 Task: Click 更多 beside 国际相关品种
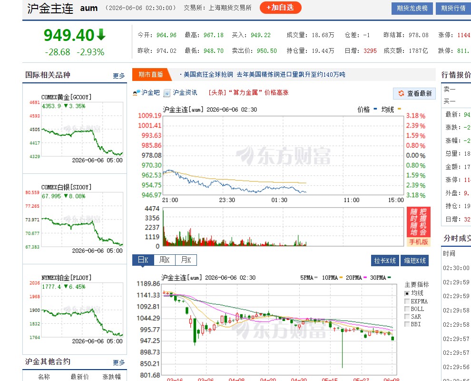pos(118,76)
